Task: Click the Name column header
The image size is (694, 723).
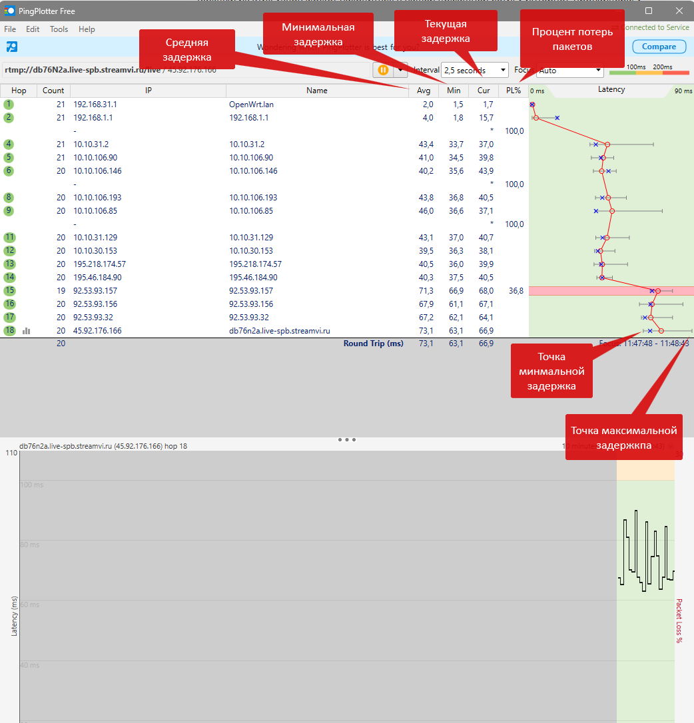Action: click(317, 91)
